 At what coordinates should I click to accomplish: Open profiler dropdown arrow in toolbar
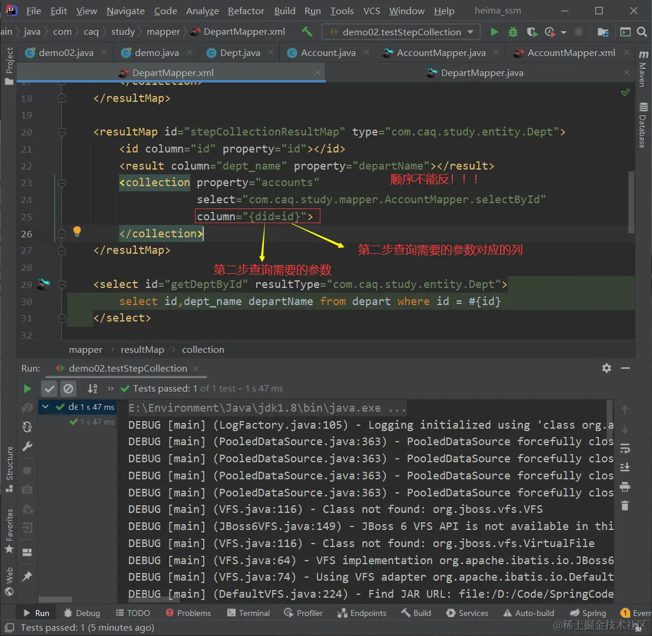564,32
